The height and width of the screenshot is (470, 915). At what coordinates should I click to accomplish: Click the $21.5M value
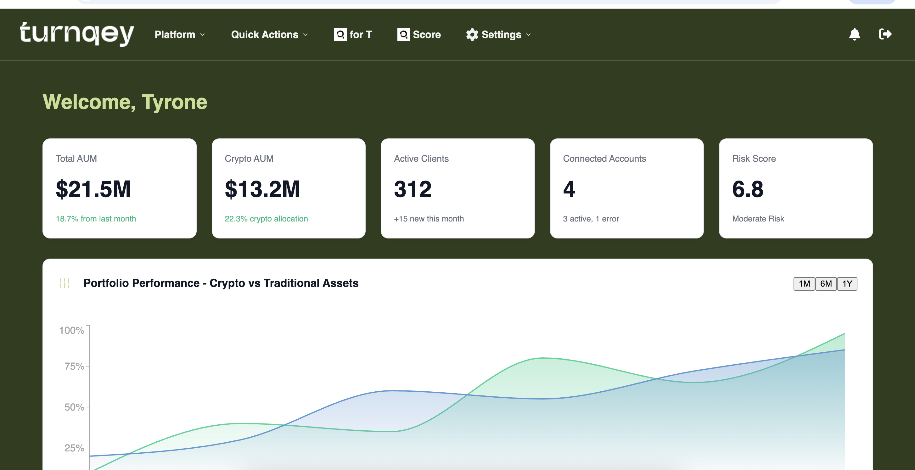pyautogui.click(x=93, y=189)
